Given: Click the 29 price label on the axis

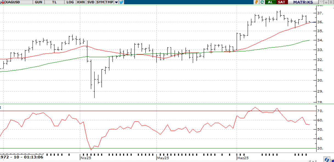Looking at the screenshot, I should (320, 91).
